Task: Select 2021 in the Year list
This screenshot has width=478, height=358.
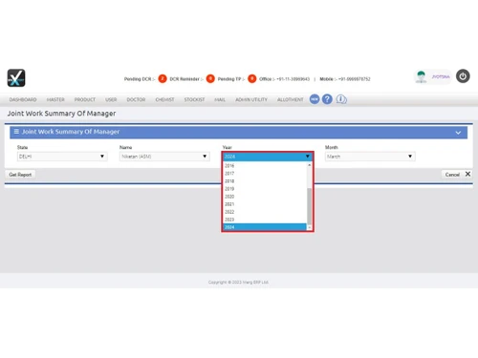Action: tap(265, 204)
